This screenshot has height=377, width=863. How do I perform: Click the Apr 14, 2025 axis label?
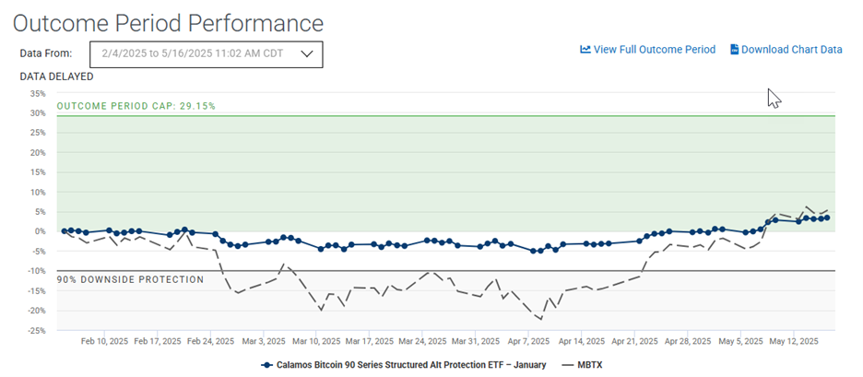582,341
